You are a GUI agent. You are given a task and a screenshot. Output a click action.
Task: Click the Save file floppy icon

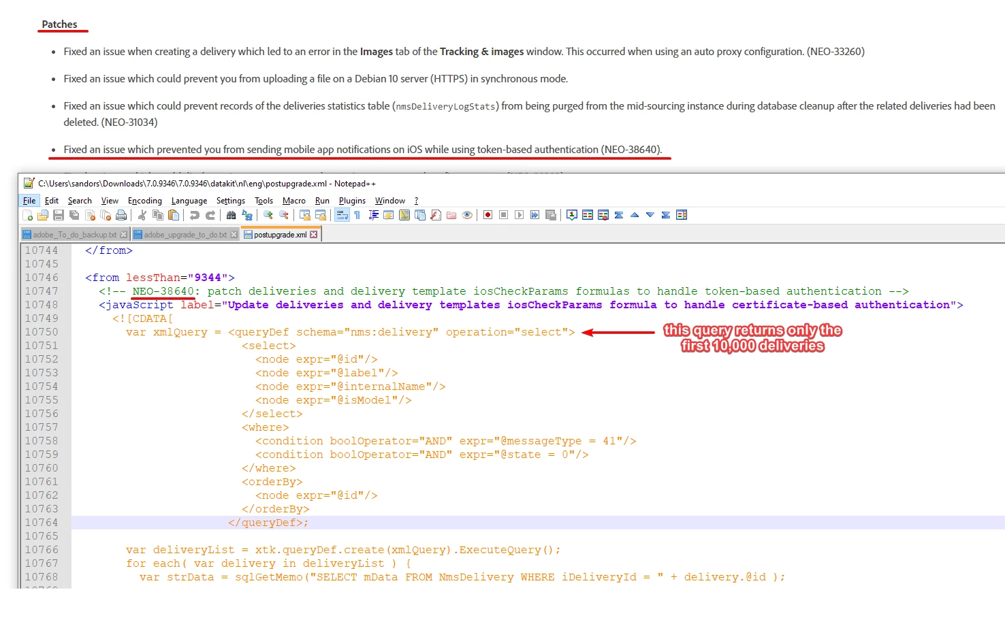pos(59,215)
